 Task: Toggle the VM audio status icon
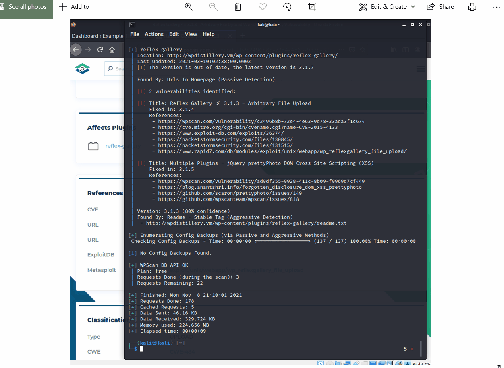coord(338,364)
